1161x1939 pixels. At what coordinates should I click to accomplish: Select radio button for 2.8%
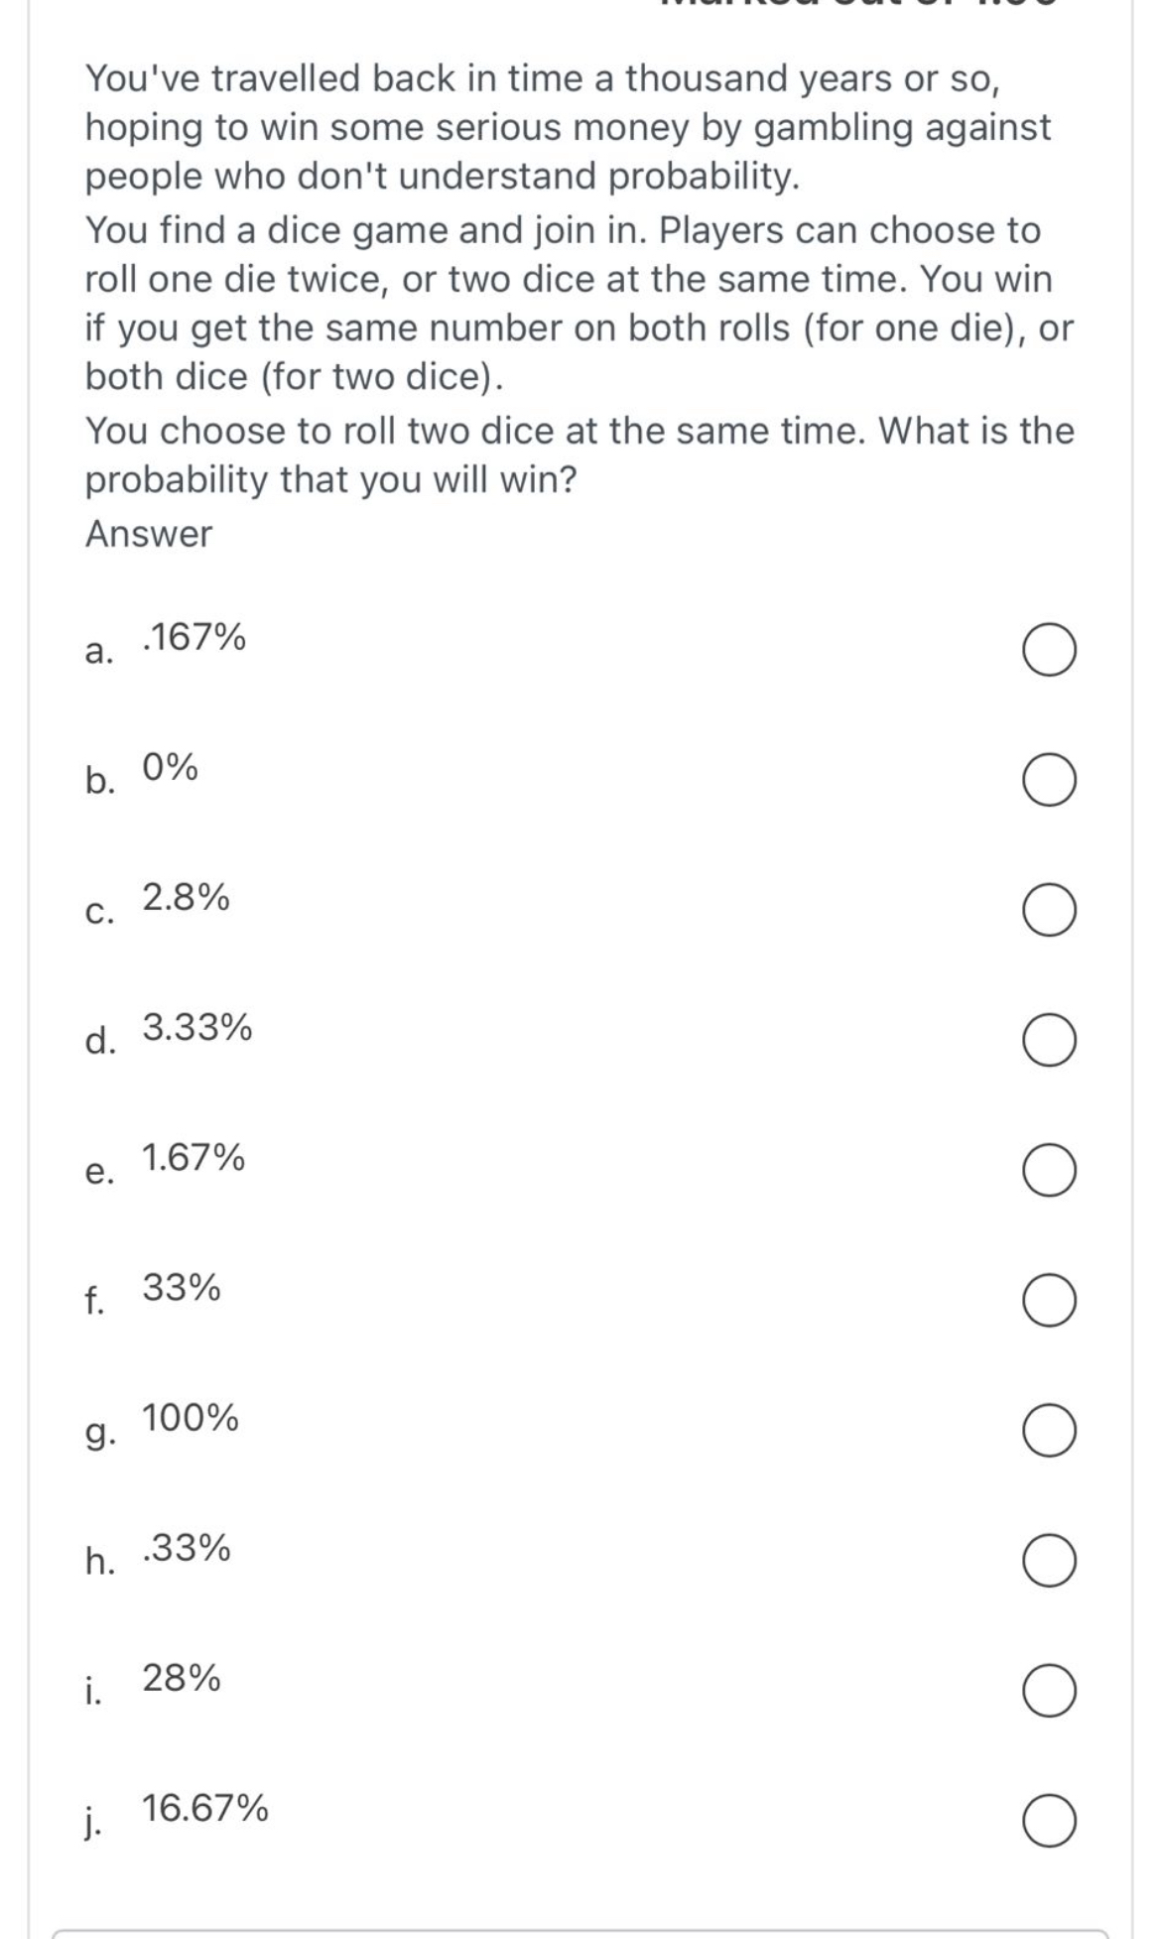tap(1048, 911)
